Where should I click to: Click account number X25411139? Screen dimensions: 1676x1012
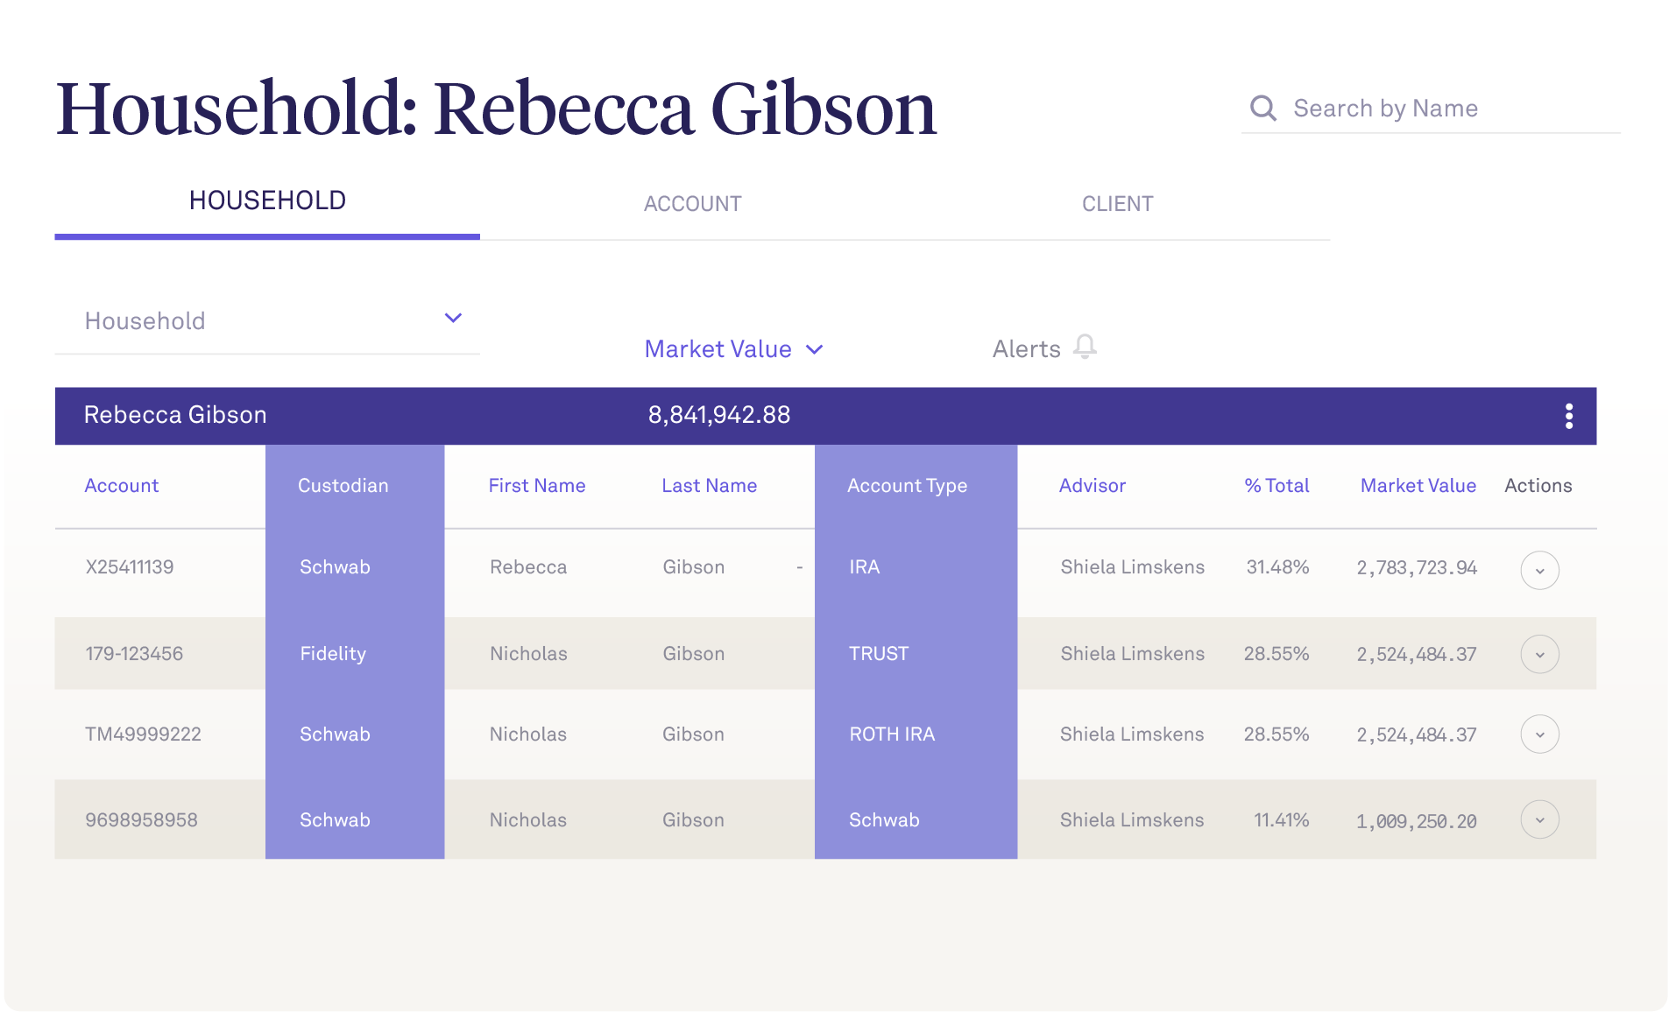130,567
